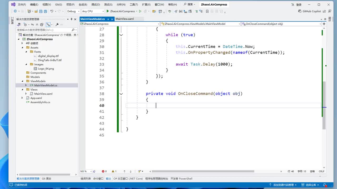Viewport: 337px width, 189px height.
Task: Open Solution Explorer properties with the wrench icon
Action: pos(57,25)
